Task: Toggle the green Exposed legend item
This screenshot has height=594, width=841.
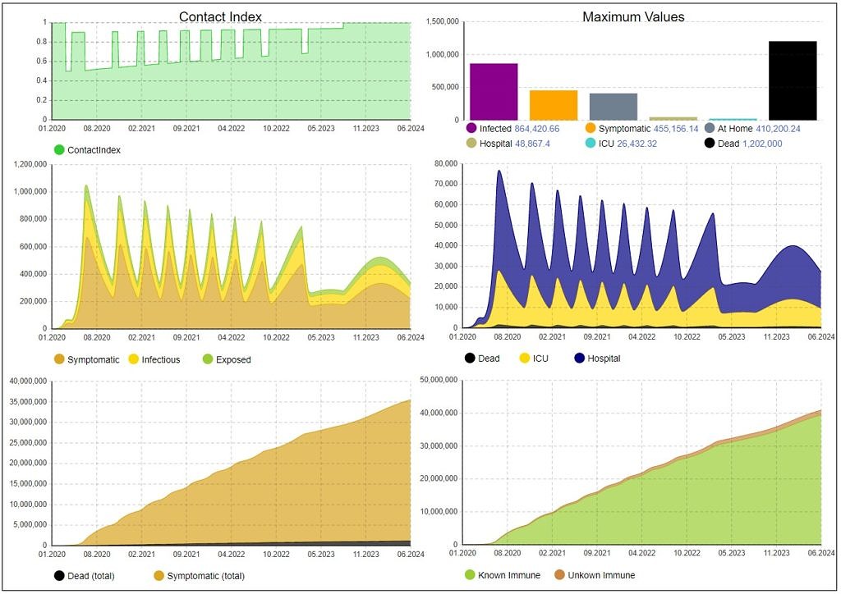Action: point(227,360)
